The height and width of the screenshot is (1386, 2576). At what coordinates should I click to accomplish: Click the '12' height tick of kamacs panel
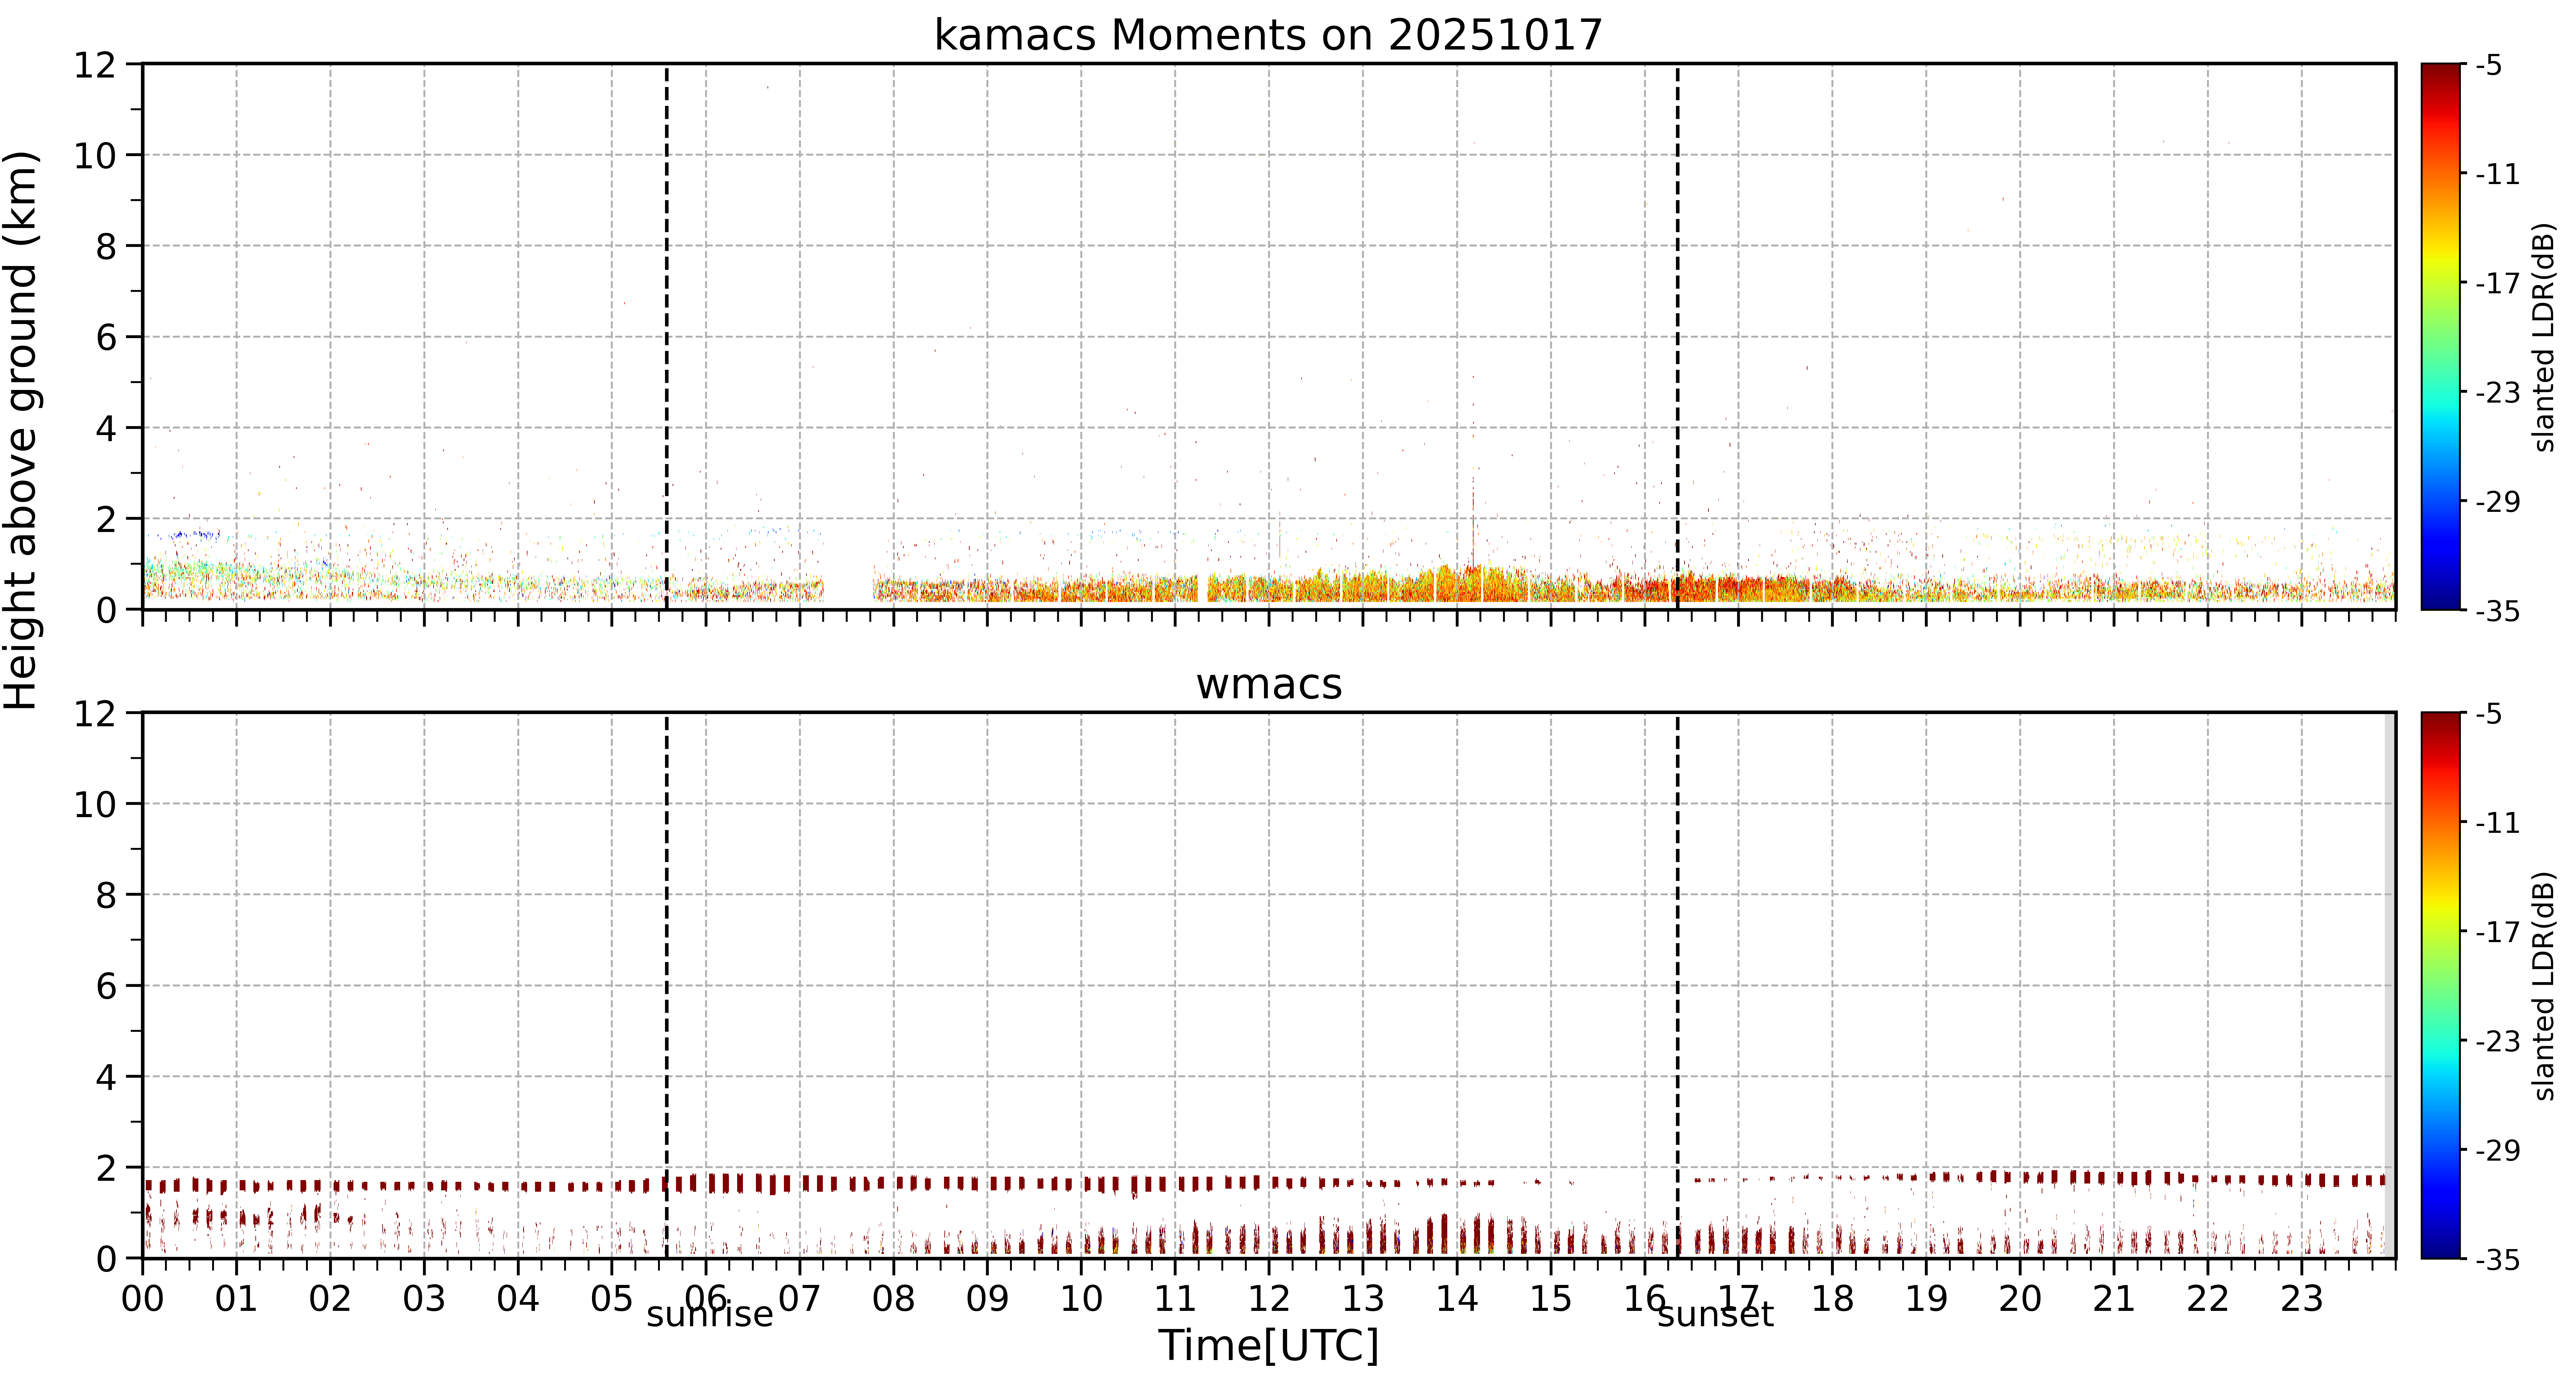click(95, 65)
